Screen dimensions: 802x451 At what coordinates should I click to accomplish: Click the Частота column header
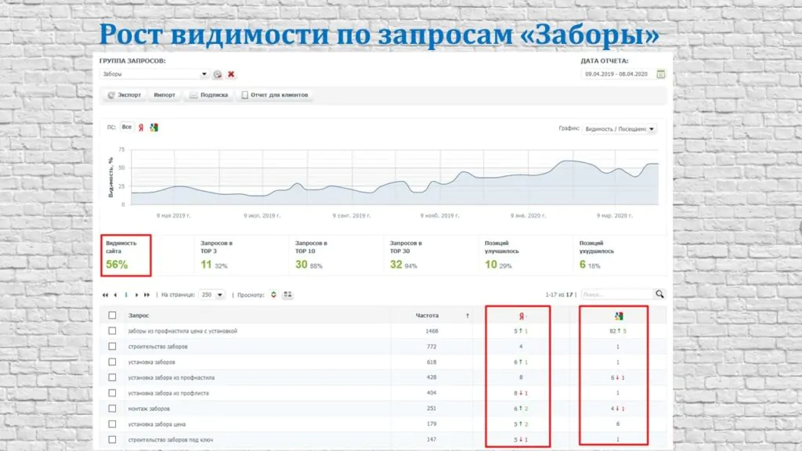pyautogui.click(x=427, y=316)
